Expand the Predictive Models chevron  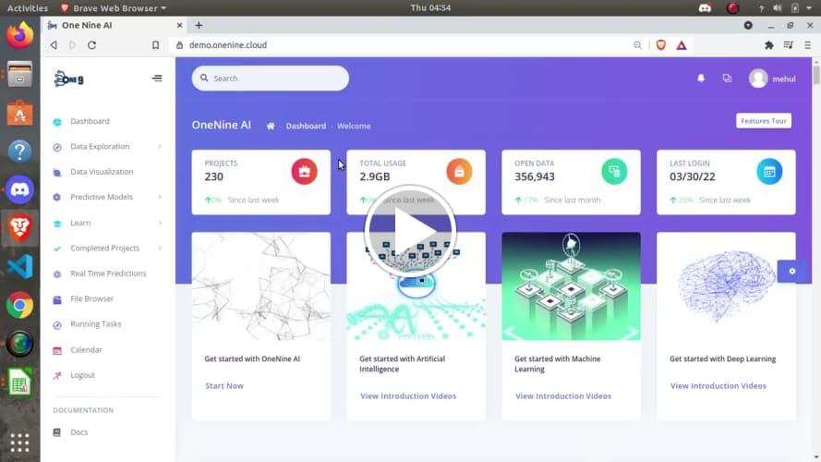pos(160,197)
